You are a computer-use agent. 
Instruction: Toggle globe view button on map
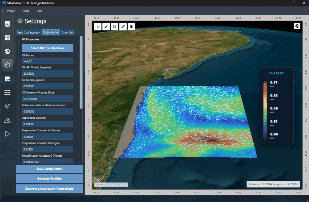pos(297,26)
